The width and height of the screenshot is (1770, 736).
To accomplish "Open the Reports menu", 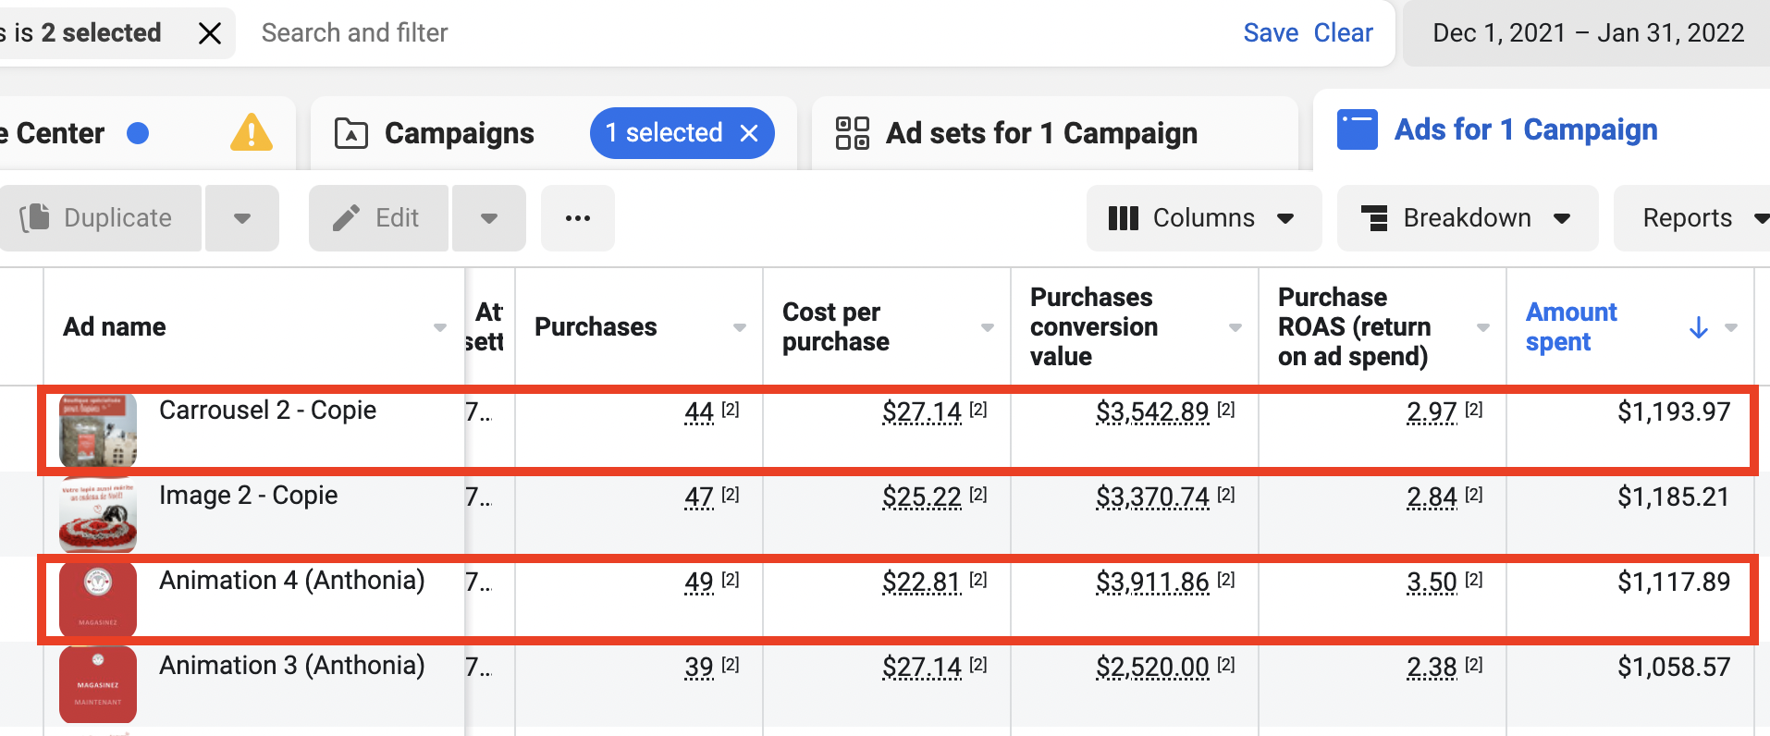I will (1692, 218).
